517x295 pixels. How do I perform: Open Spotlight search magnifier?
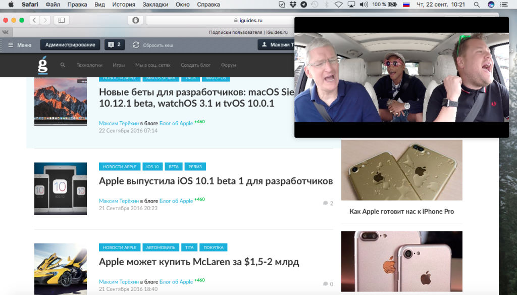coord(477,4)
